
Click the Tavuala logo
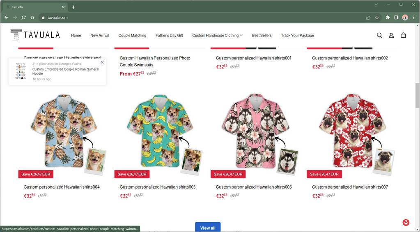click(35, 35)
